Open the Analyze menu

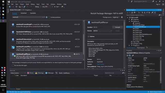[53, 4]
